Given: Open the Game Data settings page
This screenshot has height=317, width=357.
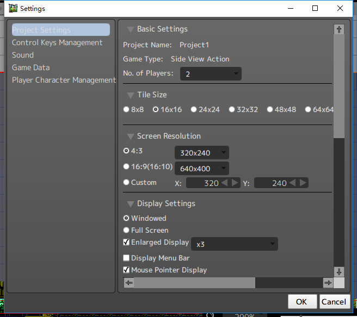Looking at the screenshot, I should 30,67.
